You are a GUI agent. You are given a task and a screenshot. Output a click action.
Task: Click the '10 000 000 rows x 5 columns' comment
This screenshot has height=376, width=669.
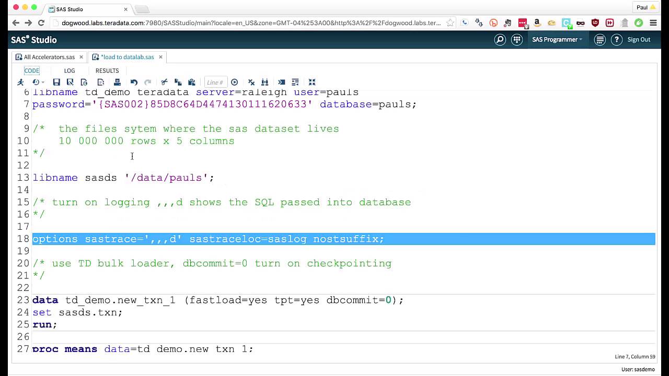pos(146,141)
